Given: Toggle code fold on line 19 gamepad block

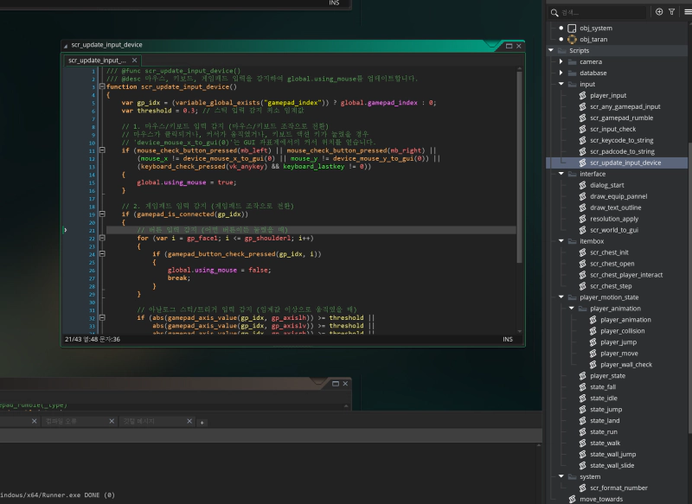Looking at the screenshot, I should tap(102, 214).
